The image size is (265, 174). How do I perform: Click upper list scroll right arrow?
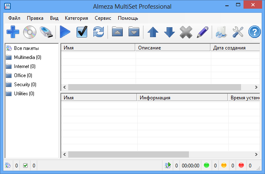tap(256, 87)
